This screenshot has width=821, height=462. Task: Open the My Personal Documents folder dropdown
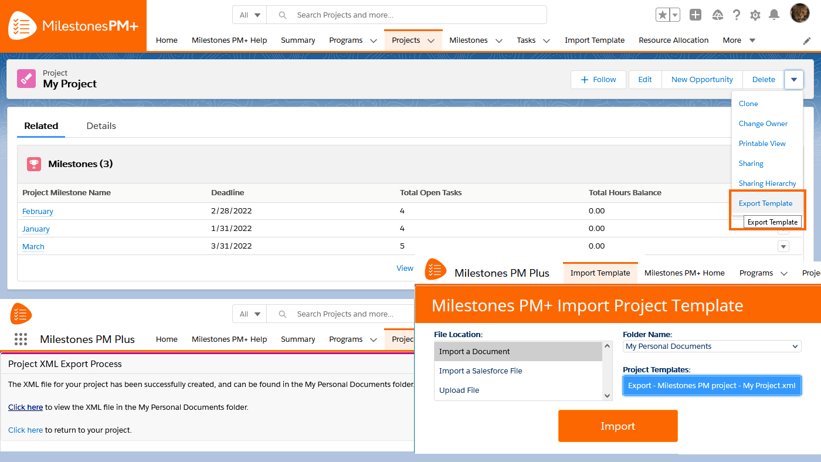[711, 346]
